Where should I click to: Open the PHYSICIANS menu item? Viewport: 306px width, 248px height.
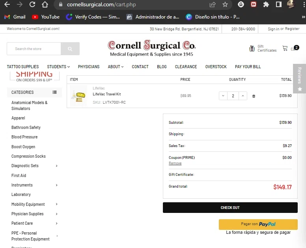tap(89, 67)
